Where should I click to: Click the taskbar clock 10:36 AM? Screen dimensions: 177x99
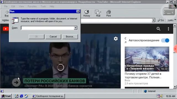[170, 96]
